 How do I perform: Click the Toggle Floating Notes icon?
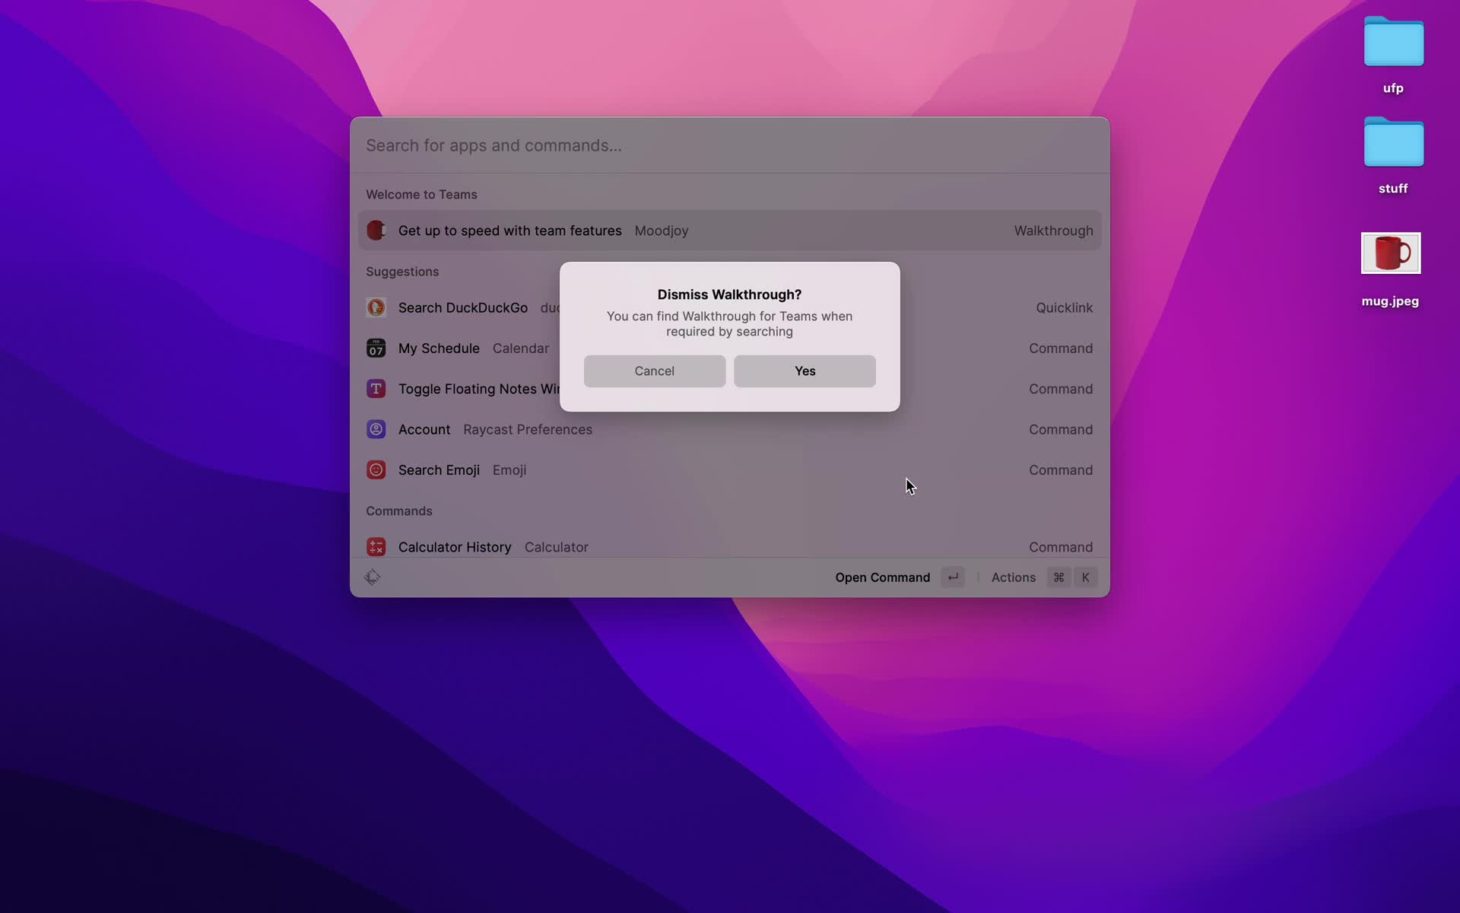tap(375, 390)
